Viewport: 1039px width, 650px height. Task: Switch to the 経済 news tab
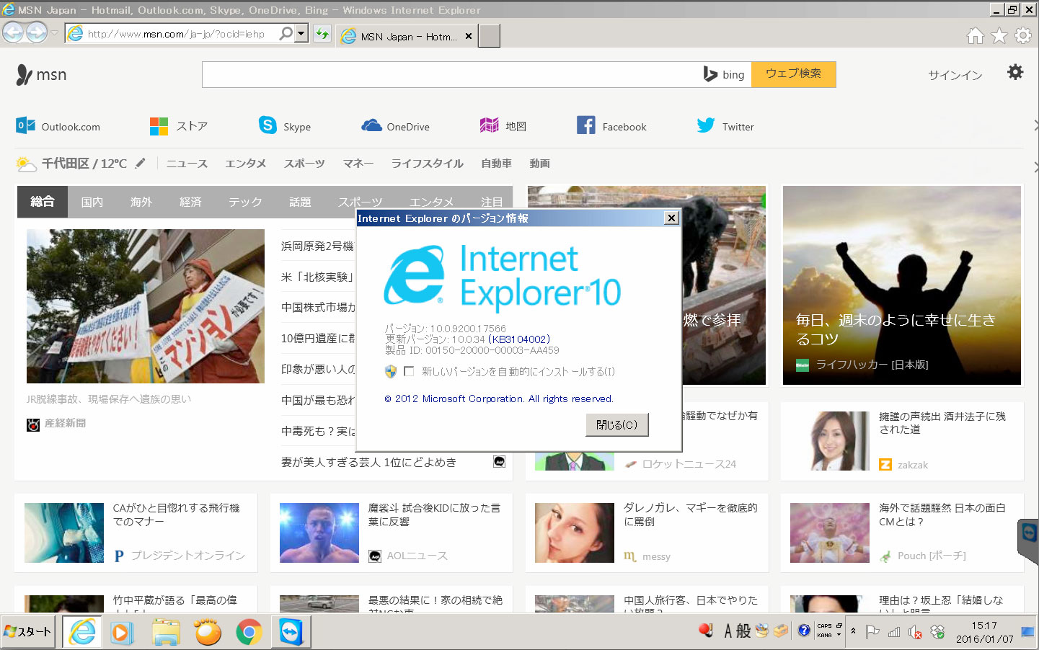[x=190, y=202]
